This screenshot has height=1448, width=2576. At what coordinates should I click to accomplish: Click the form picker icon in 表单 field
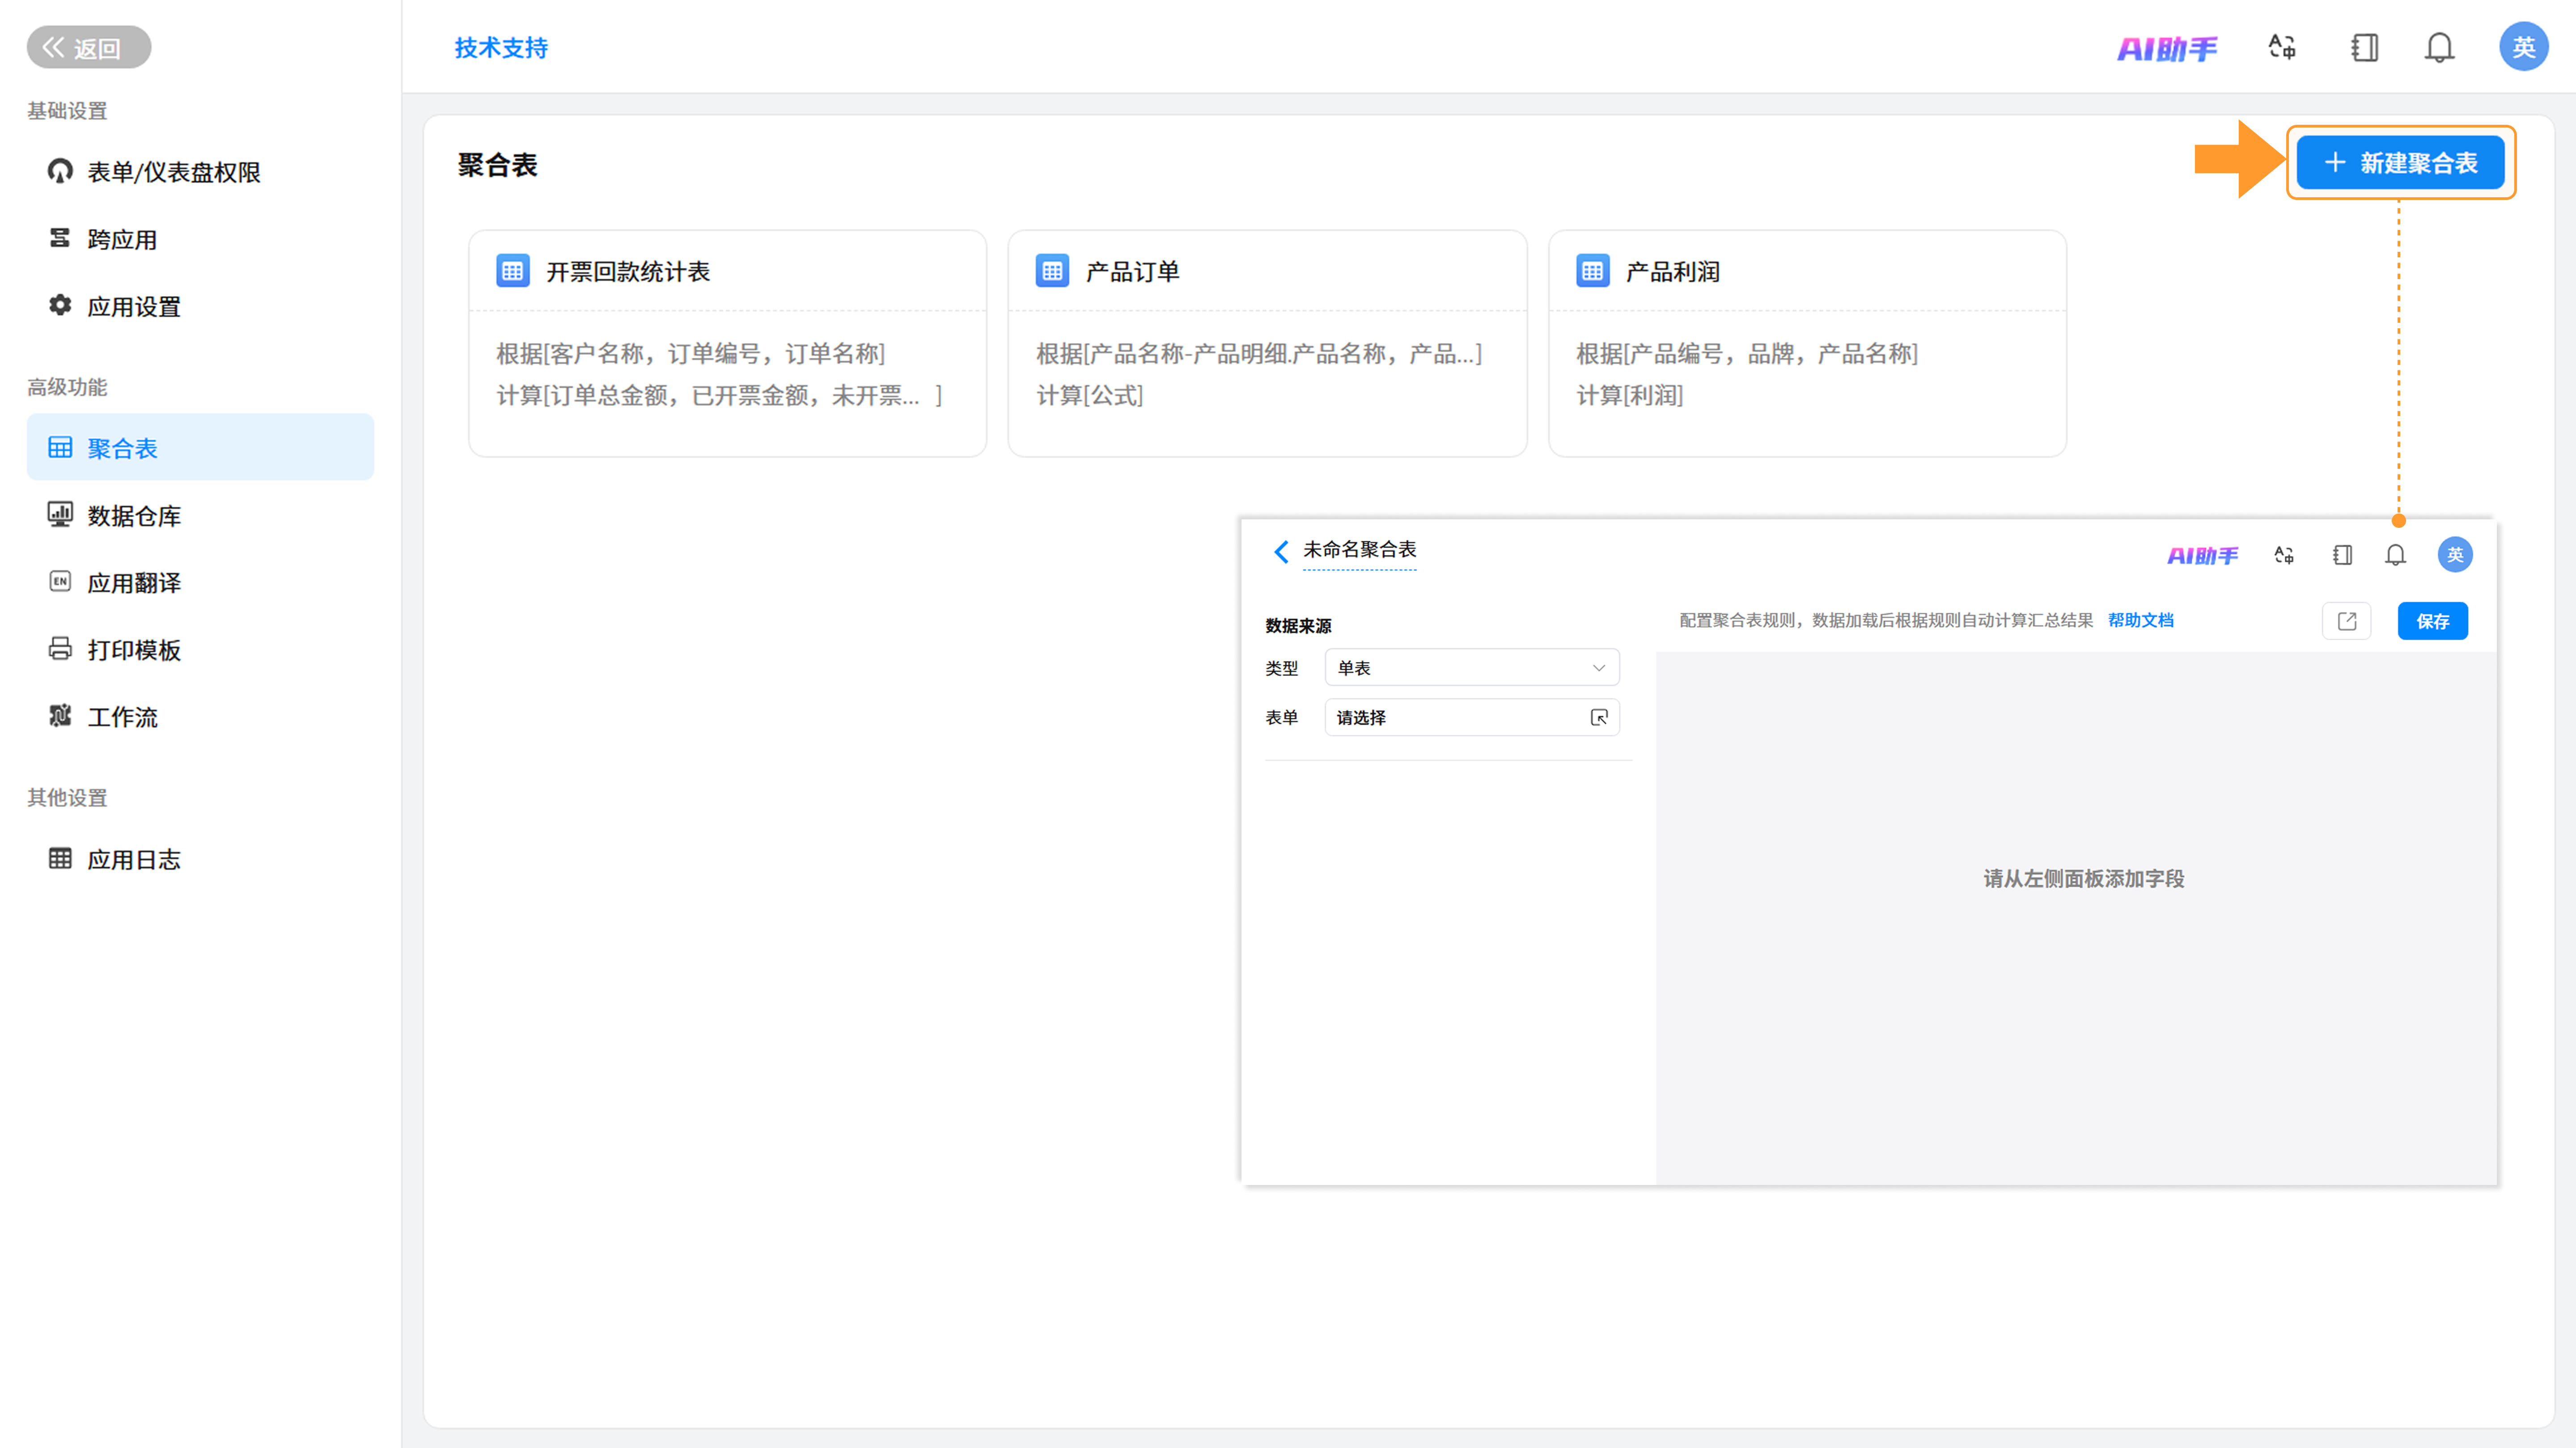pos(1598,717)
